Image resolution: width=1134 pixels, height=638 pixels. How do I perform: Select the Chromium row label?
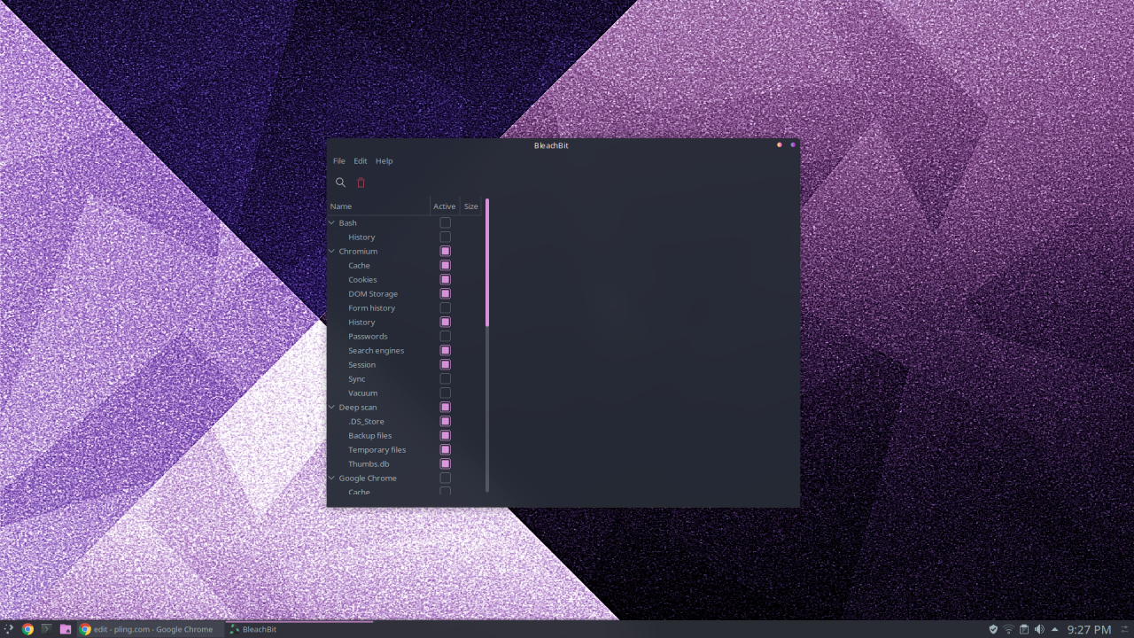(x=358, y=251)
